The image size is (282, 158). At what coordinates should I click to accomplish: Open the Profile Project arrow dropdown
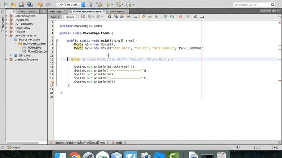pos(133,5)
